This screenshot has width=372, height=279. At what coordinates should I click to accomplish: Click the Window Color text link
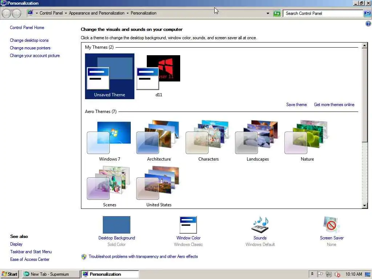tap(189, 238)
